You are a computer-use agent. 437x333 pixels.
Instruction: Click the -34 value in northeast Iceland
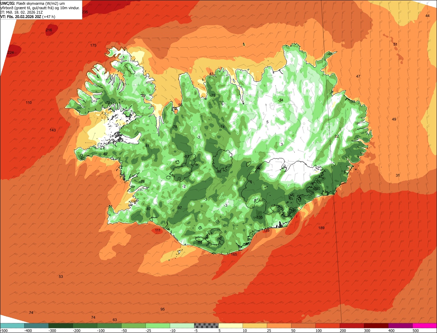click(281, 100)
